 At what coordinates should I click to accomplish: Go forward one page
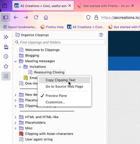(x=26, y=18)
